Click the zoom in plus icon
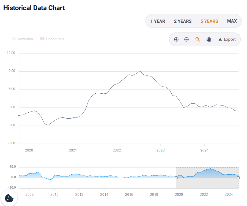The height and width of the screenshot is (206, 247). coord(176,39)
